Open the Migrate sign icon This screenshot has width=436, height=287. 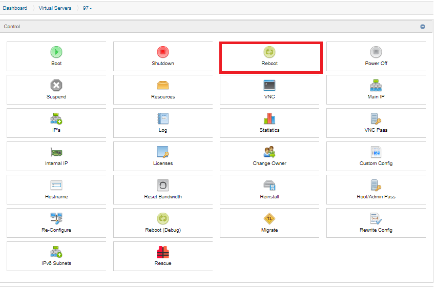coord(269,219)
